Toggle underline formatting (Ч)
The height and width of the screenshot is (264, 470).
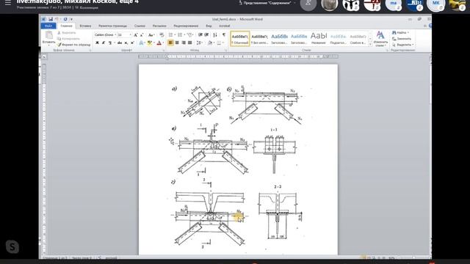pos(110,43)
